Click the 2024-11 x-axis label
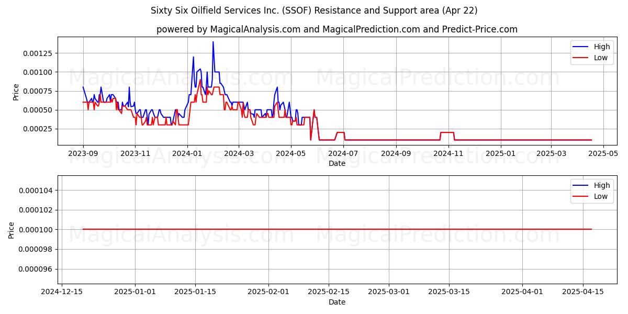The width and height of the screenshot is (628, 314). (x=448, y=154)
